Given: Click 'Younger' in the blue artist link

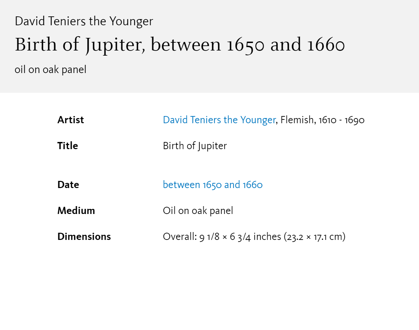Looking at the screenshot, I should click(x=258, y=120).
